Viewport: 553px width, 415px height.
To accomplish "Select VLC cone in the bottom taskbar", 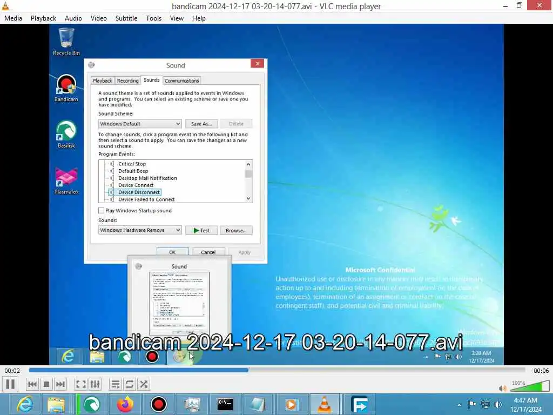I will 325,404.
